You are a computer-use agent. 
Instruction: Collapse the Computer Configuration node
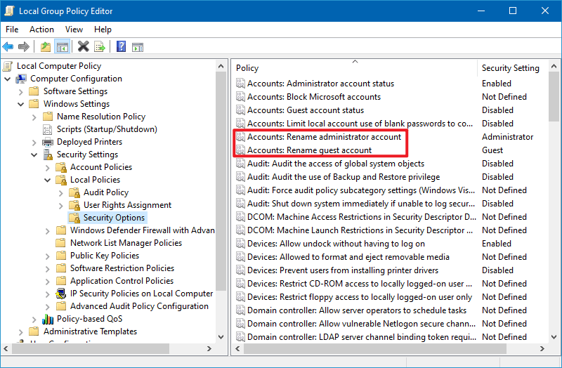pos(8,79)
